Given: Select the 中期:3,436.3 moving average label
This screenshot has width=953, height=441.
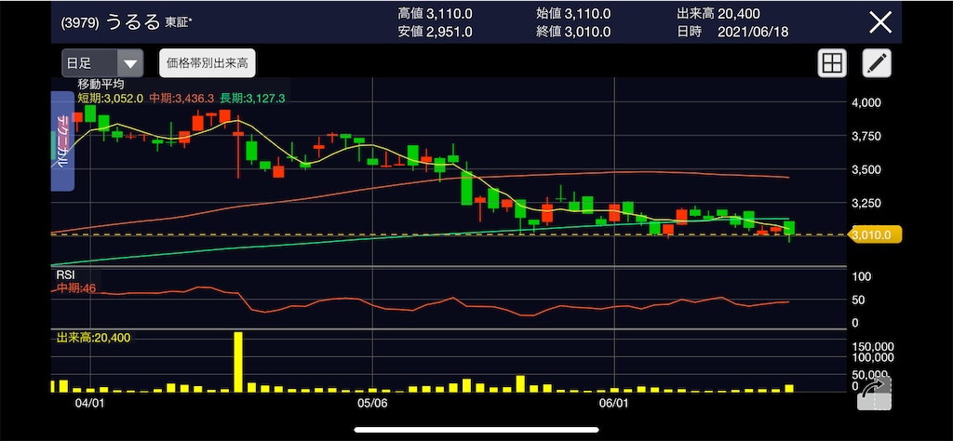Looking at the screenshot, I should point(181,97).
